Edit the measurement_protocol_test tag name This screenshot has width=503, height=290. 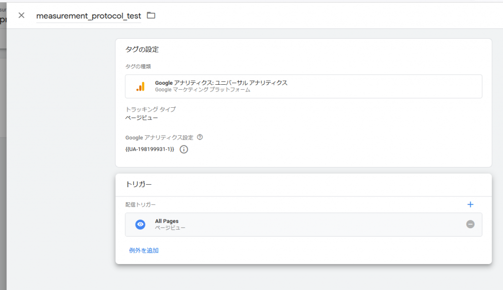tap(88, 16)
